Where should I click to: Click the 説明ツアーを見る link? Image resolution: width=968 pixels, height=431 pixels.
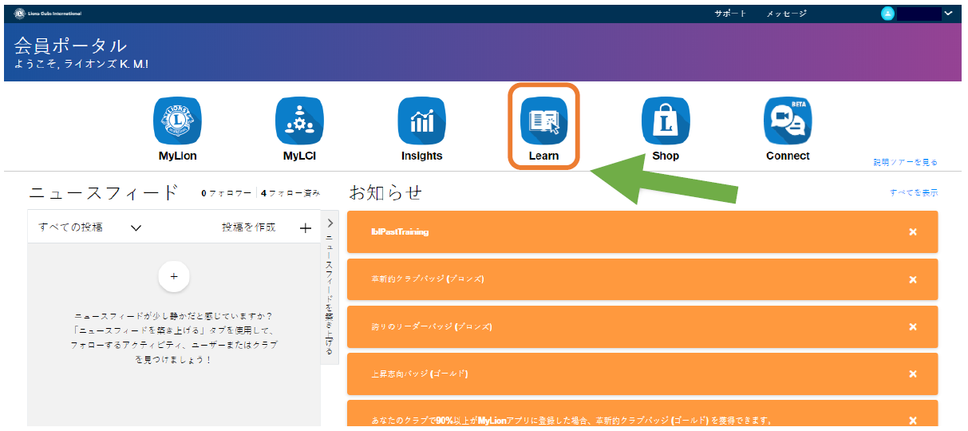(x=905, y=162)
